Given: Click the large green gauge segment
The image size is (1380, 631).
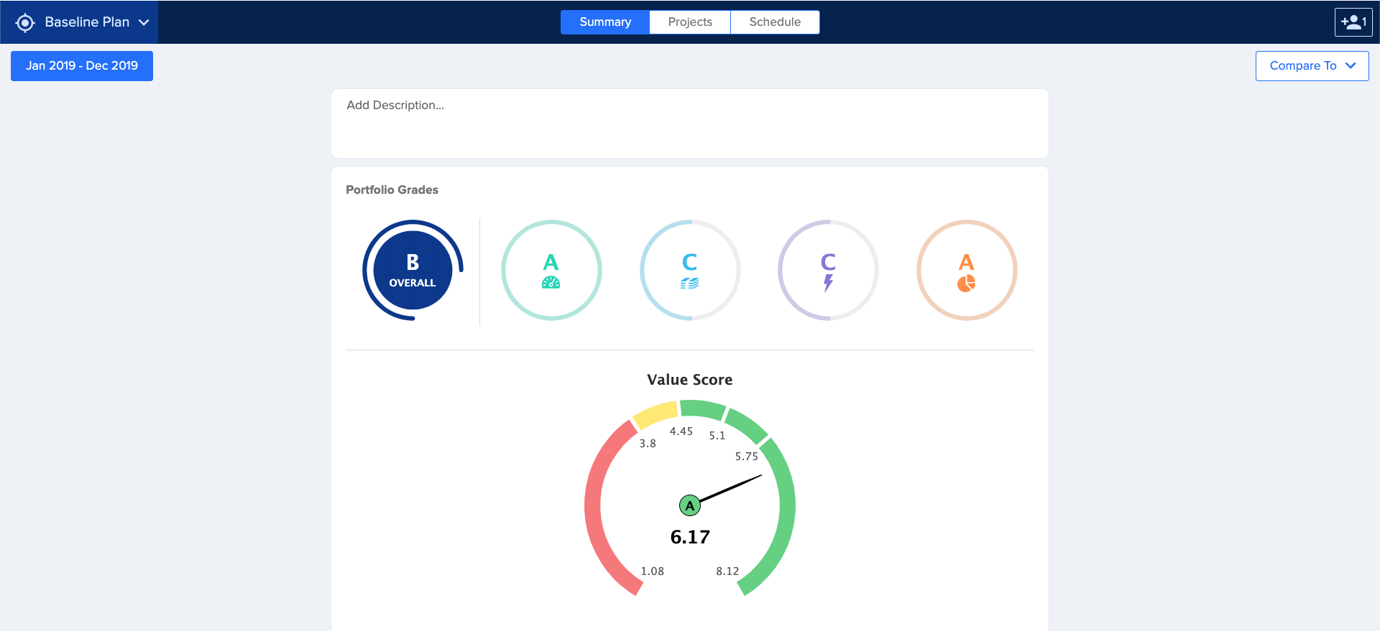Looking at the screenshot, I should pos(786,506).
